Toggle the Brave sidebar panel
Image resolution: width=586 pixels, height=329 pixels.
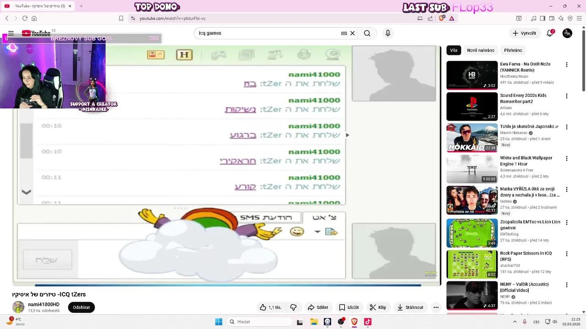click(543, 18)
